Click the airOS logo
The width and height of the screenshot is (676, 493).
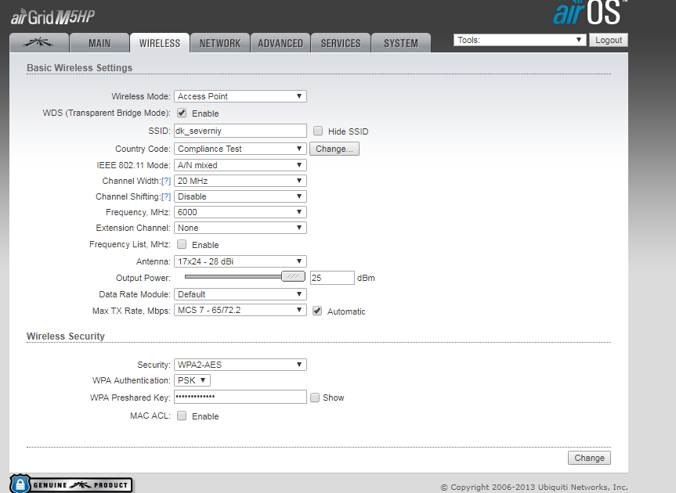(589, 13)
